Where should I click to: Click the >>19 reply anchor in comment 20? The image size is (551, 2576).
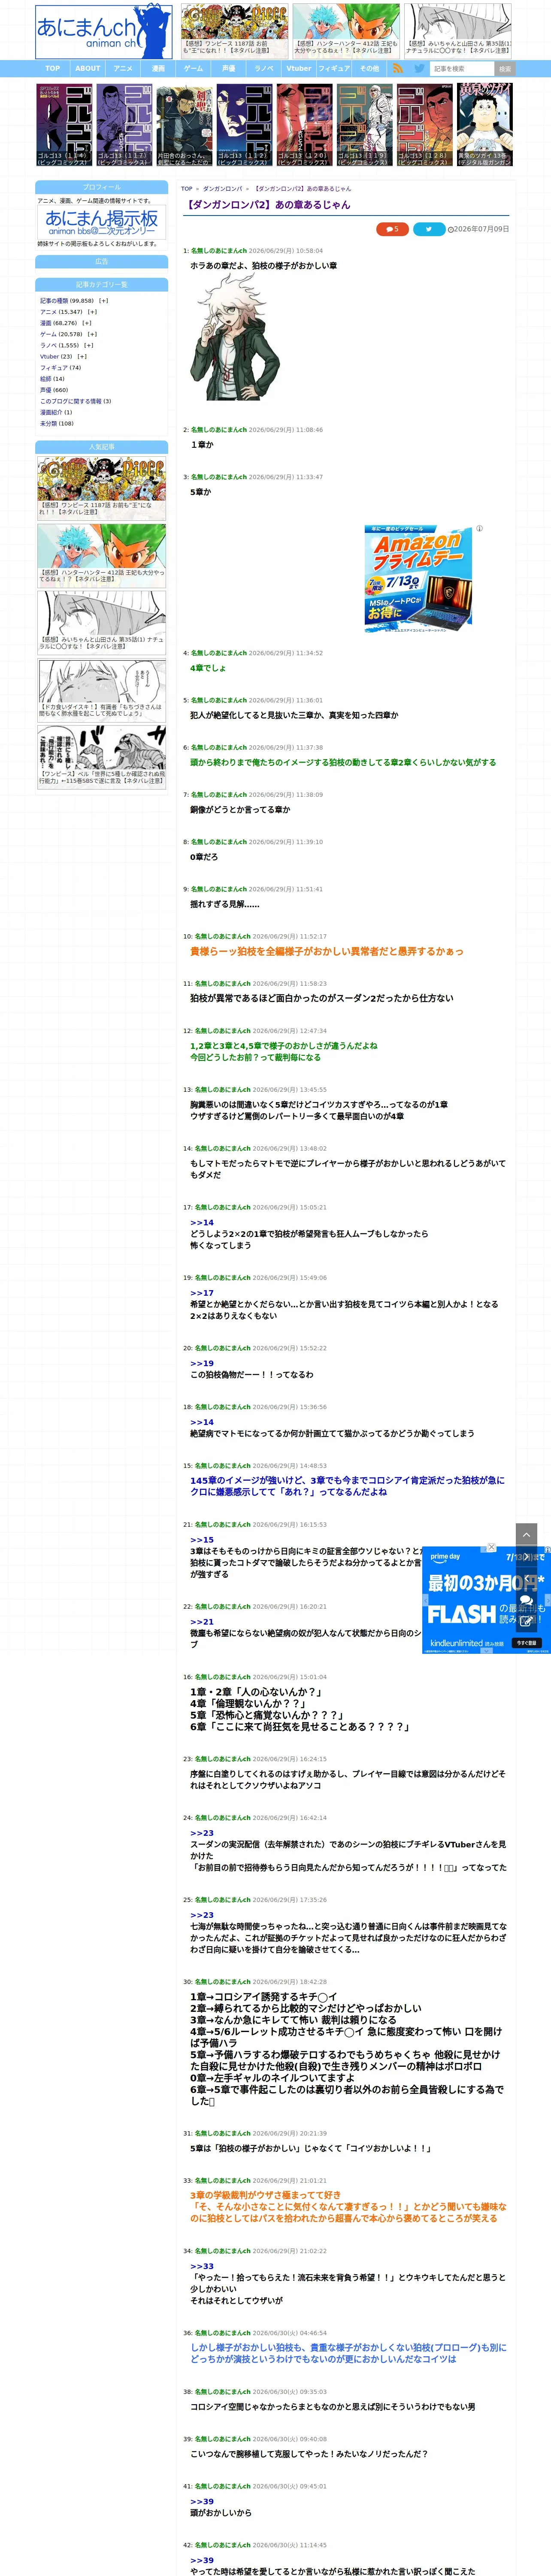pyautogui.click(x=202, y=1363)
